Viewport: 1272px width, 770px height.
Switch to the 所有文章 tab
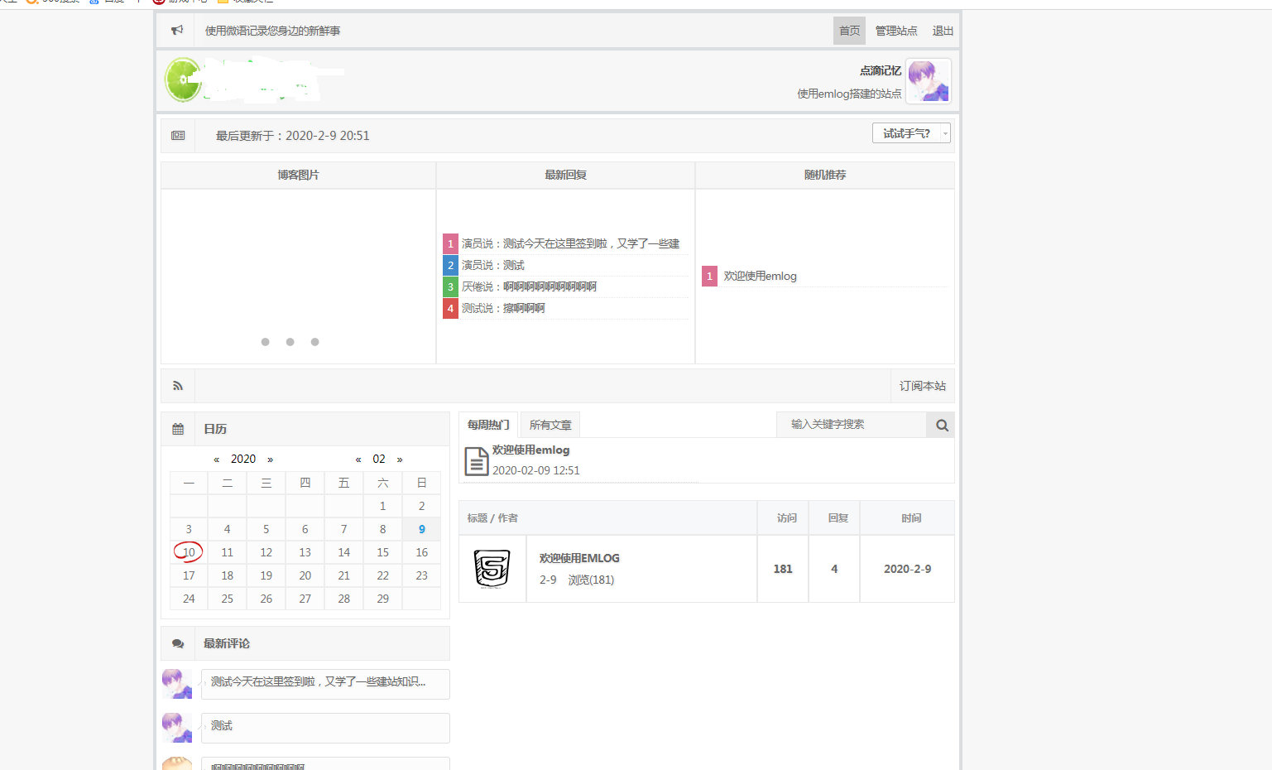click(x=550, y=425)
